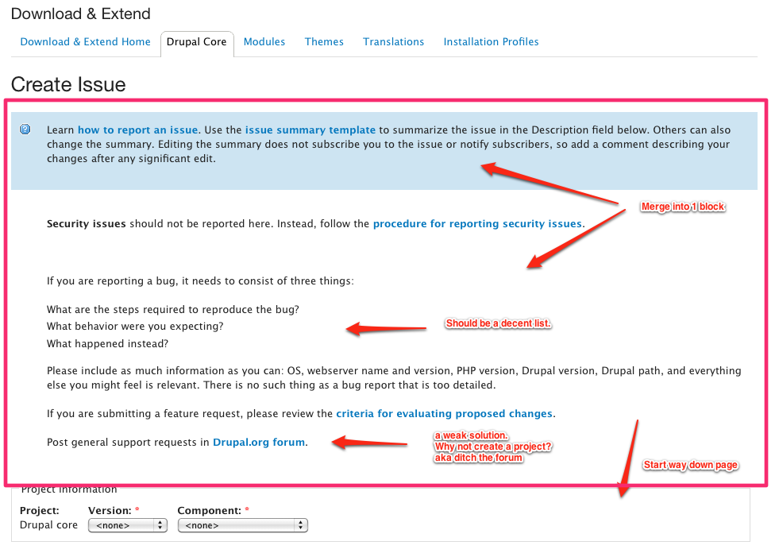The width and height of the screenshot is (779, 557).
Task: Click the Create Issue page heading
Action: pyautogui.click(x=68, y=84)
